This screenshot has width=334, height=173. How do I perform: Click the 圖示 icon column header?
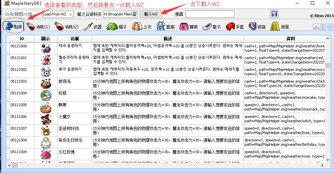pyautogui.click(x=45, y=39)
